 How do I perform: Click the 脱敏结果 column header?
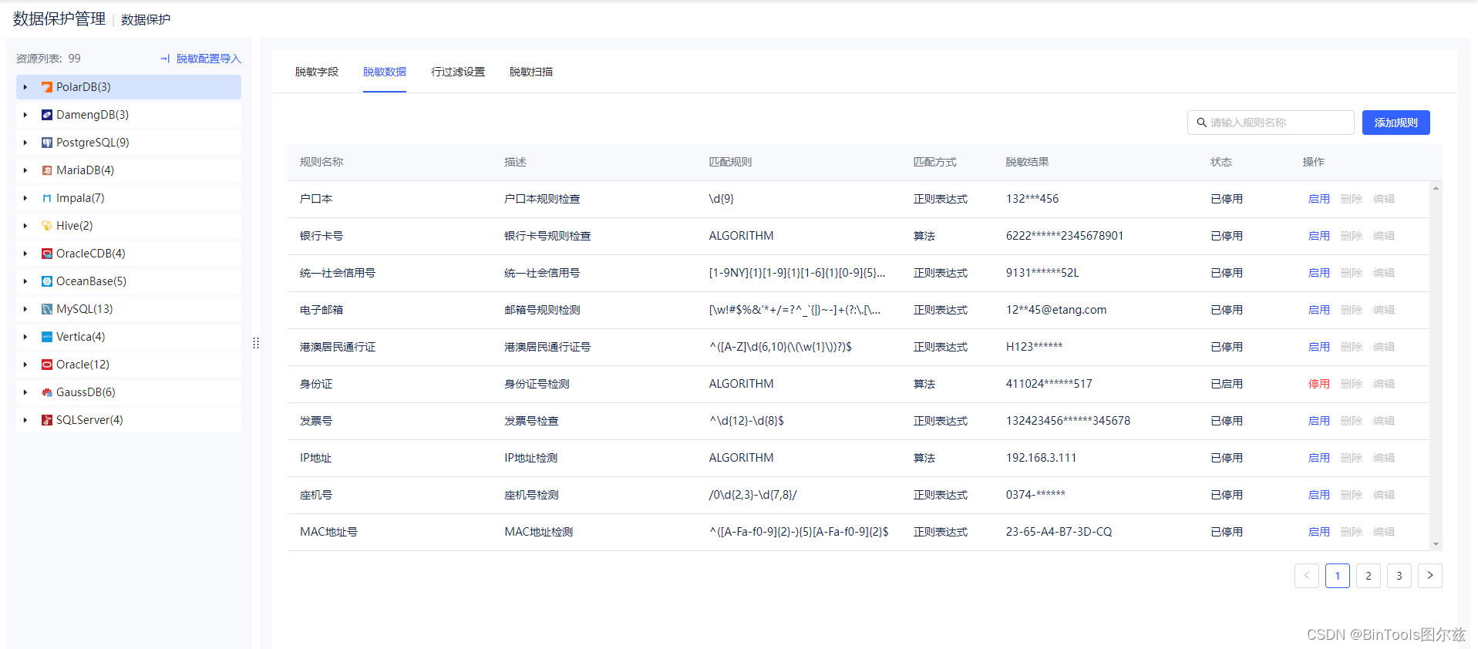1027,162
